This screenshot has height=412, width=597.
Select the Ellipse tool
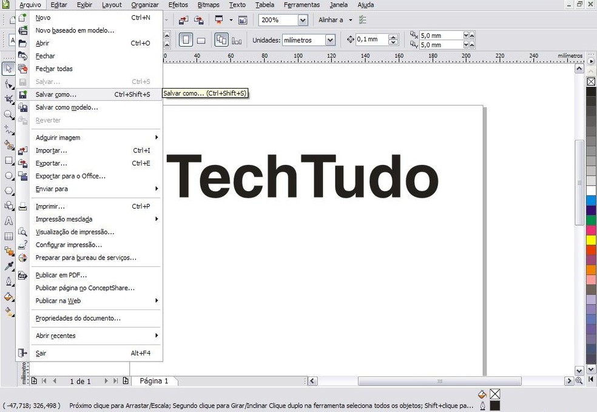(8, 175)
